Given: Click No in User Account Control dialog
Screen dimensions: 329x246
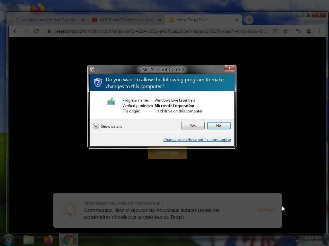Looking at the screenshot, I should point(218,126).
